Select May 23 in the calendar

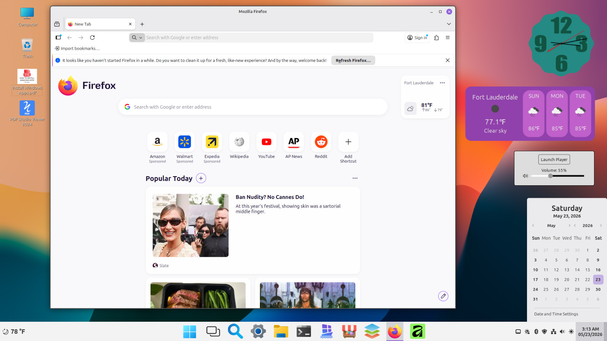click(x=598, y=280)
